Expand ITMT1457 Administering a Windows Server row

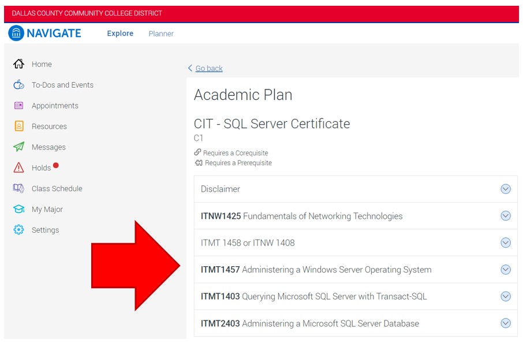click(506, 270)
